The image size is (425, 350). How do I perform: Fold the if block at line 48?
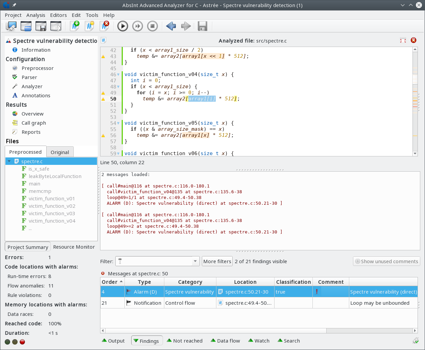(118, 87)
